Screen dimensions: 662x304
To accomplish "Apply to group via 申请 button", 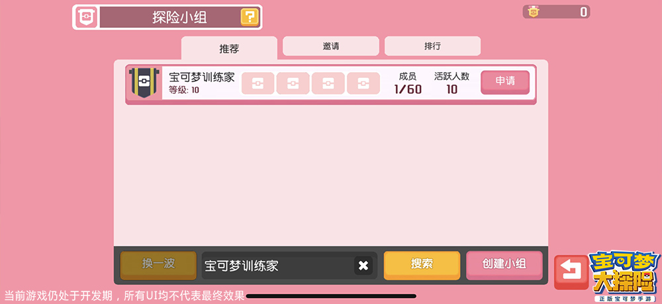I will point(505,82).
